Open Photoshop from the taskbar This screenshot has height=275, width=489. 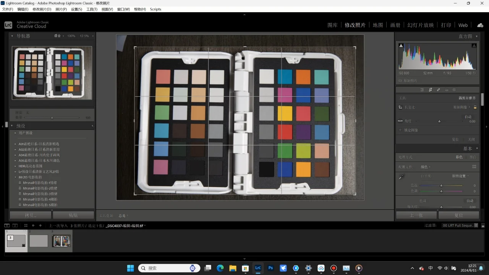tap(270, 268)
